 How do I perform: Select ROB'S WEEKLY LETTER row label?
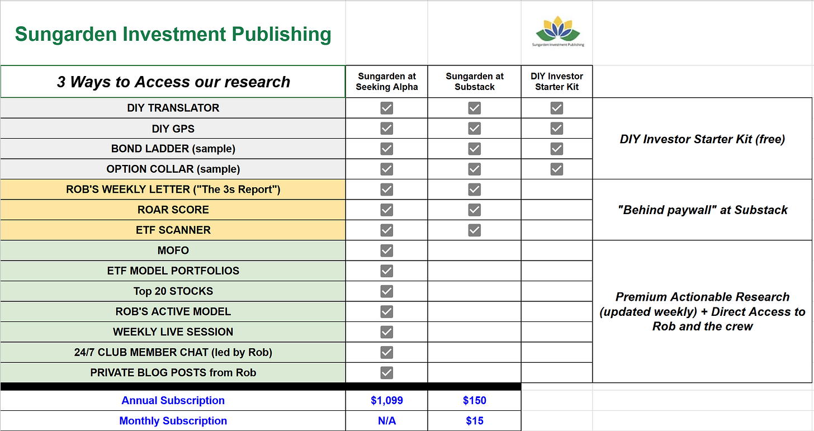(173, 190)
